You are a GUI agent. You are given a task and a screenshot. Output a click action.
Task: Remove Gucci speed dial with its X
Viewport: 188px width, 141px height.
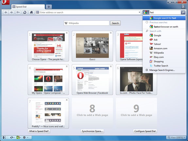coord(111,33)
